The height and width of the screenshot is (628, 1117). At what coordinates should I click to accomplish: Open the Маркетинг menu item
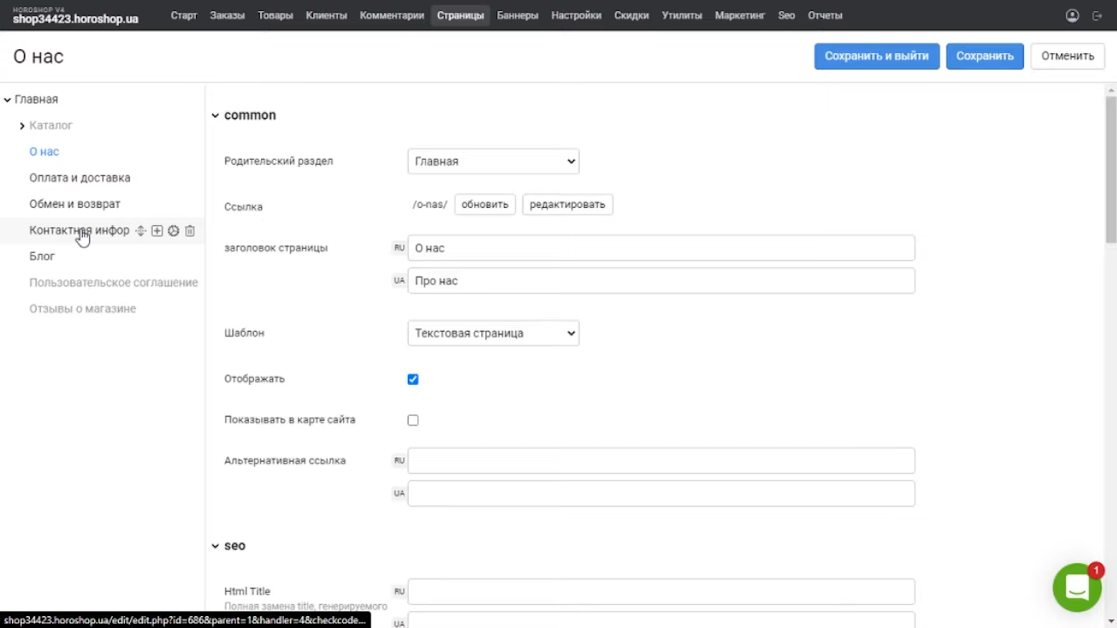(x=739, y=15)
